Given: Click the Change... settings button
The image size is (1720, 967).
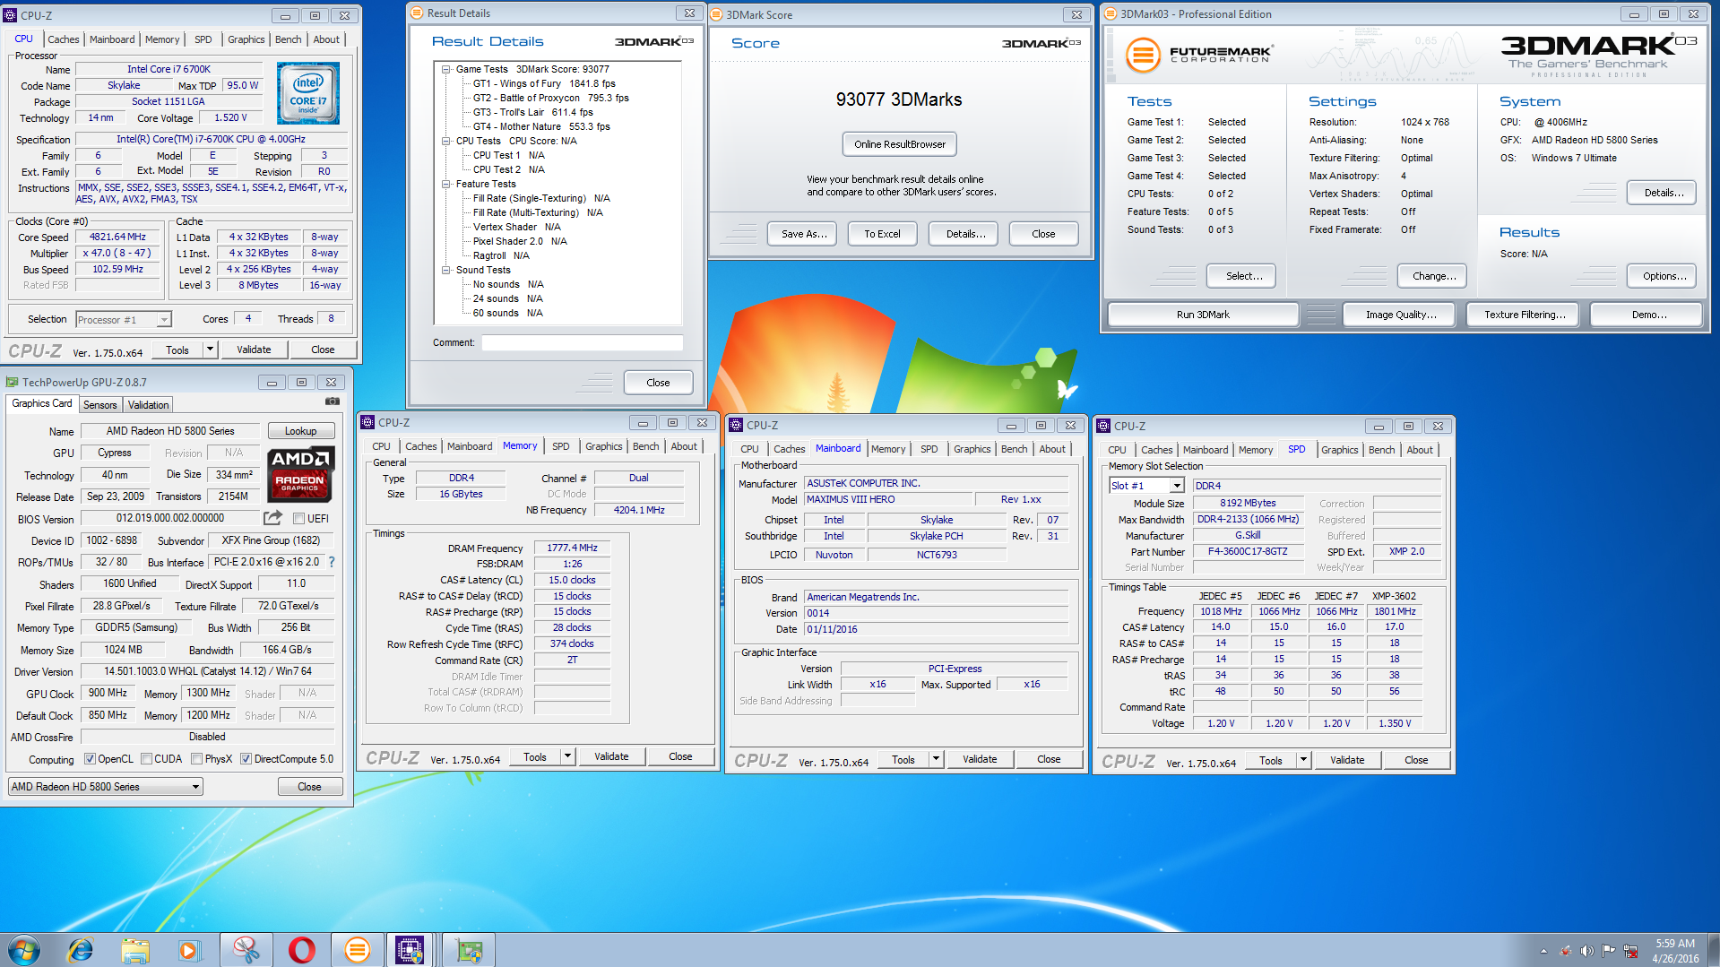Looking at the screenshot, I should [1434, 276].
